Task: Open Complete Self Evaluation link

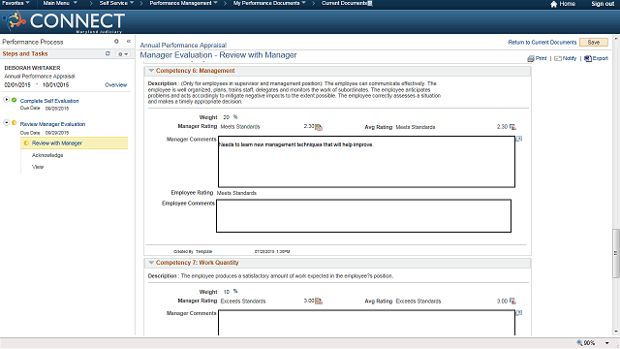Action: pos(49,101)
